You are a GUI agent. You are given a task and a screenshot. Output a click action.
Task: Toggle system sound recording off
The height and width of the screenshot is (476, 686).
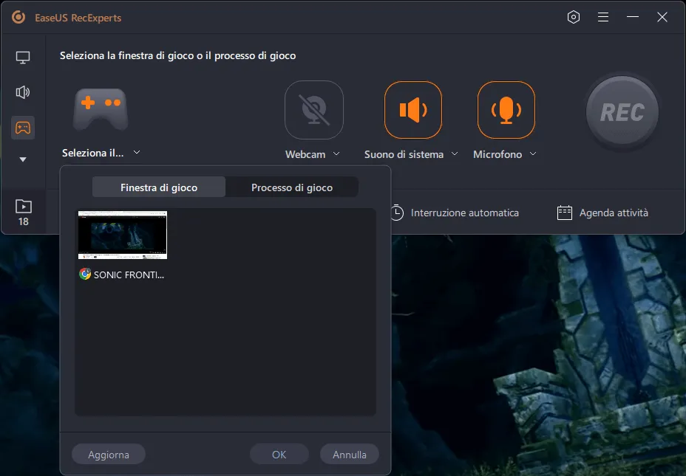(412, 110)
